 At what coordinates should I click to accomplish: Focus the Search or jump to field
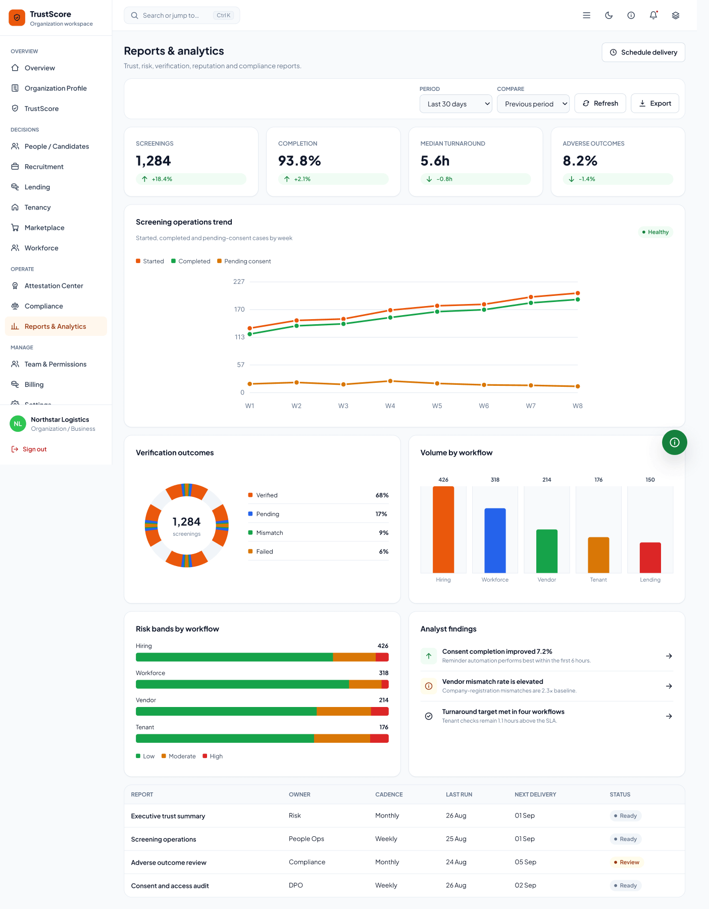(x=182, y=16)
